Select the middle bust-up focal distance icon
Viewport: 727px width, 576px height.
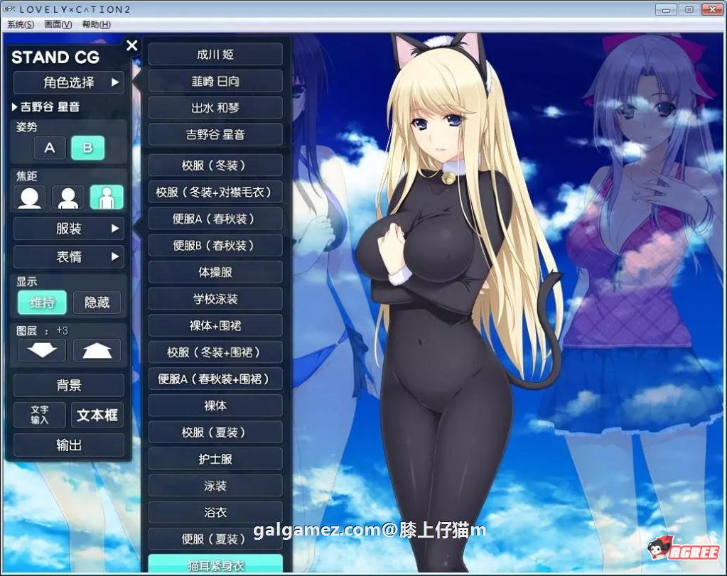(x=68, y=197)
